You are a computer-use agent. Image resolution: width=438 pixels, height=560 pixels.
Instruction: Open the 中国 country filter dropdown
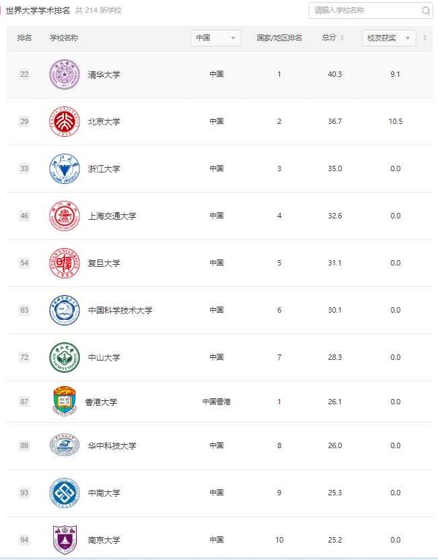click(215, 38)
